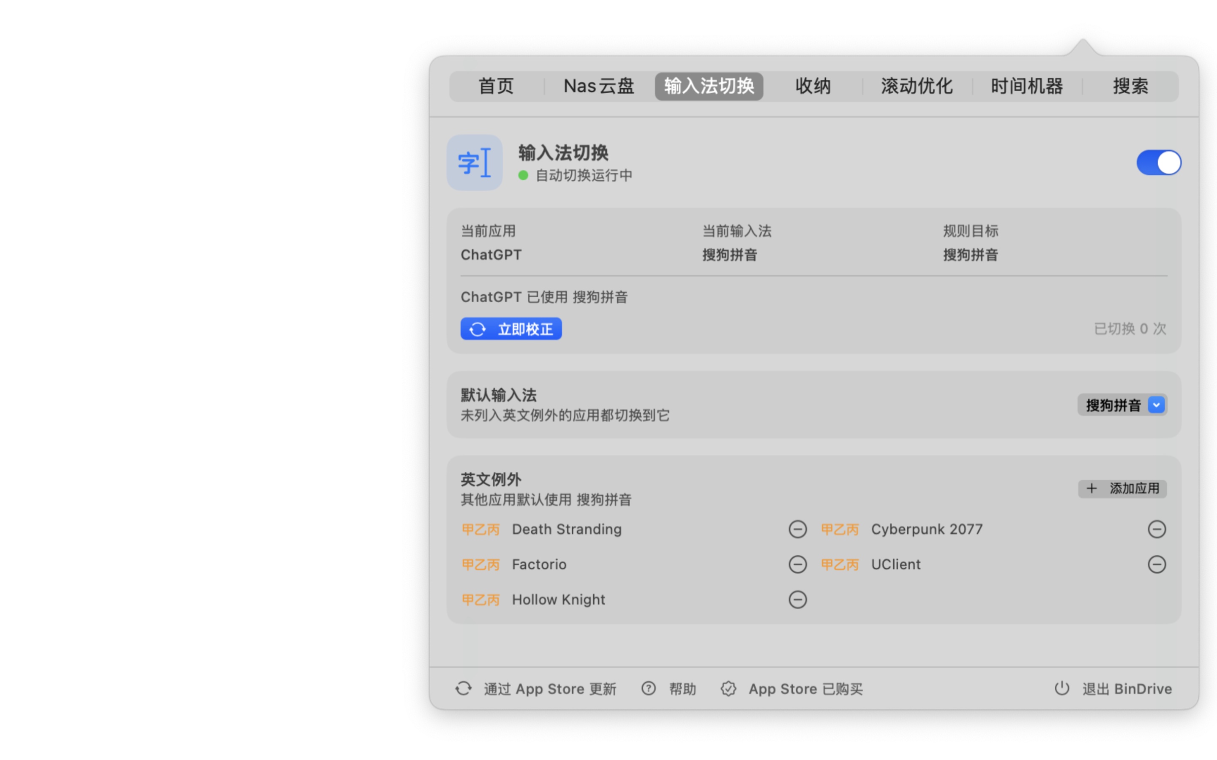Select the 输入法切换 tab
The height and width of the screenshot is (760, 1217).
[x=709, y=87]
